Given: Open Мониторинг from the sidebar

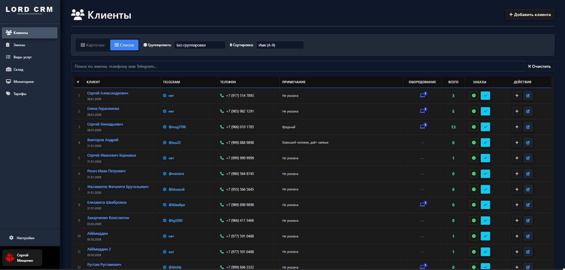Looking at the screenshot, I should (x=24, y=82).
